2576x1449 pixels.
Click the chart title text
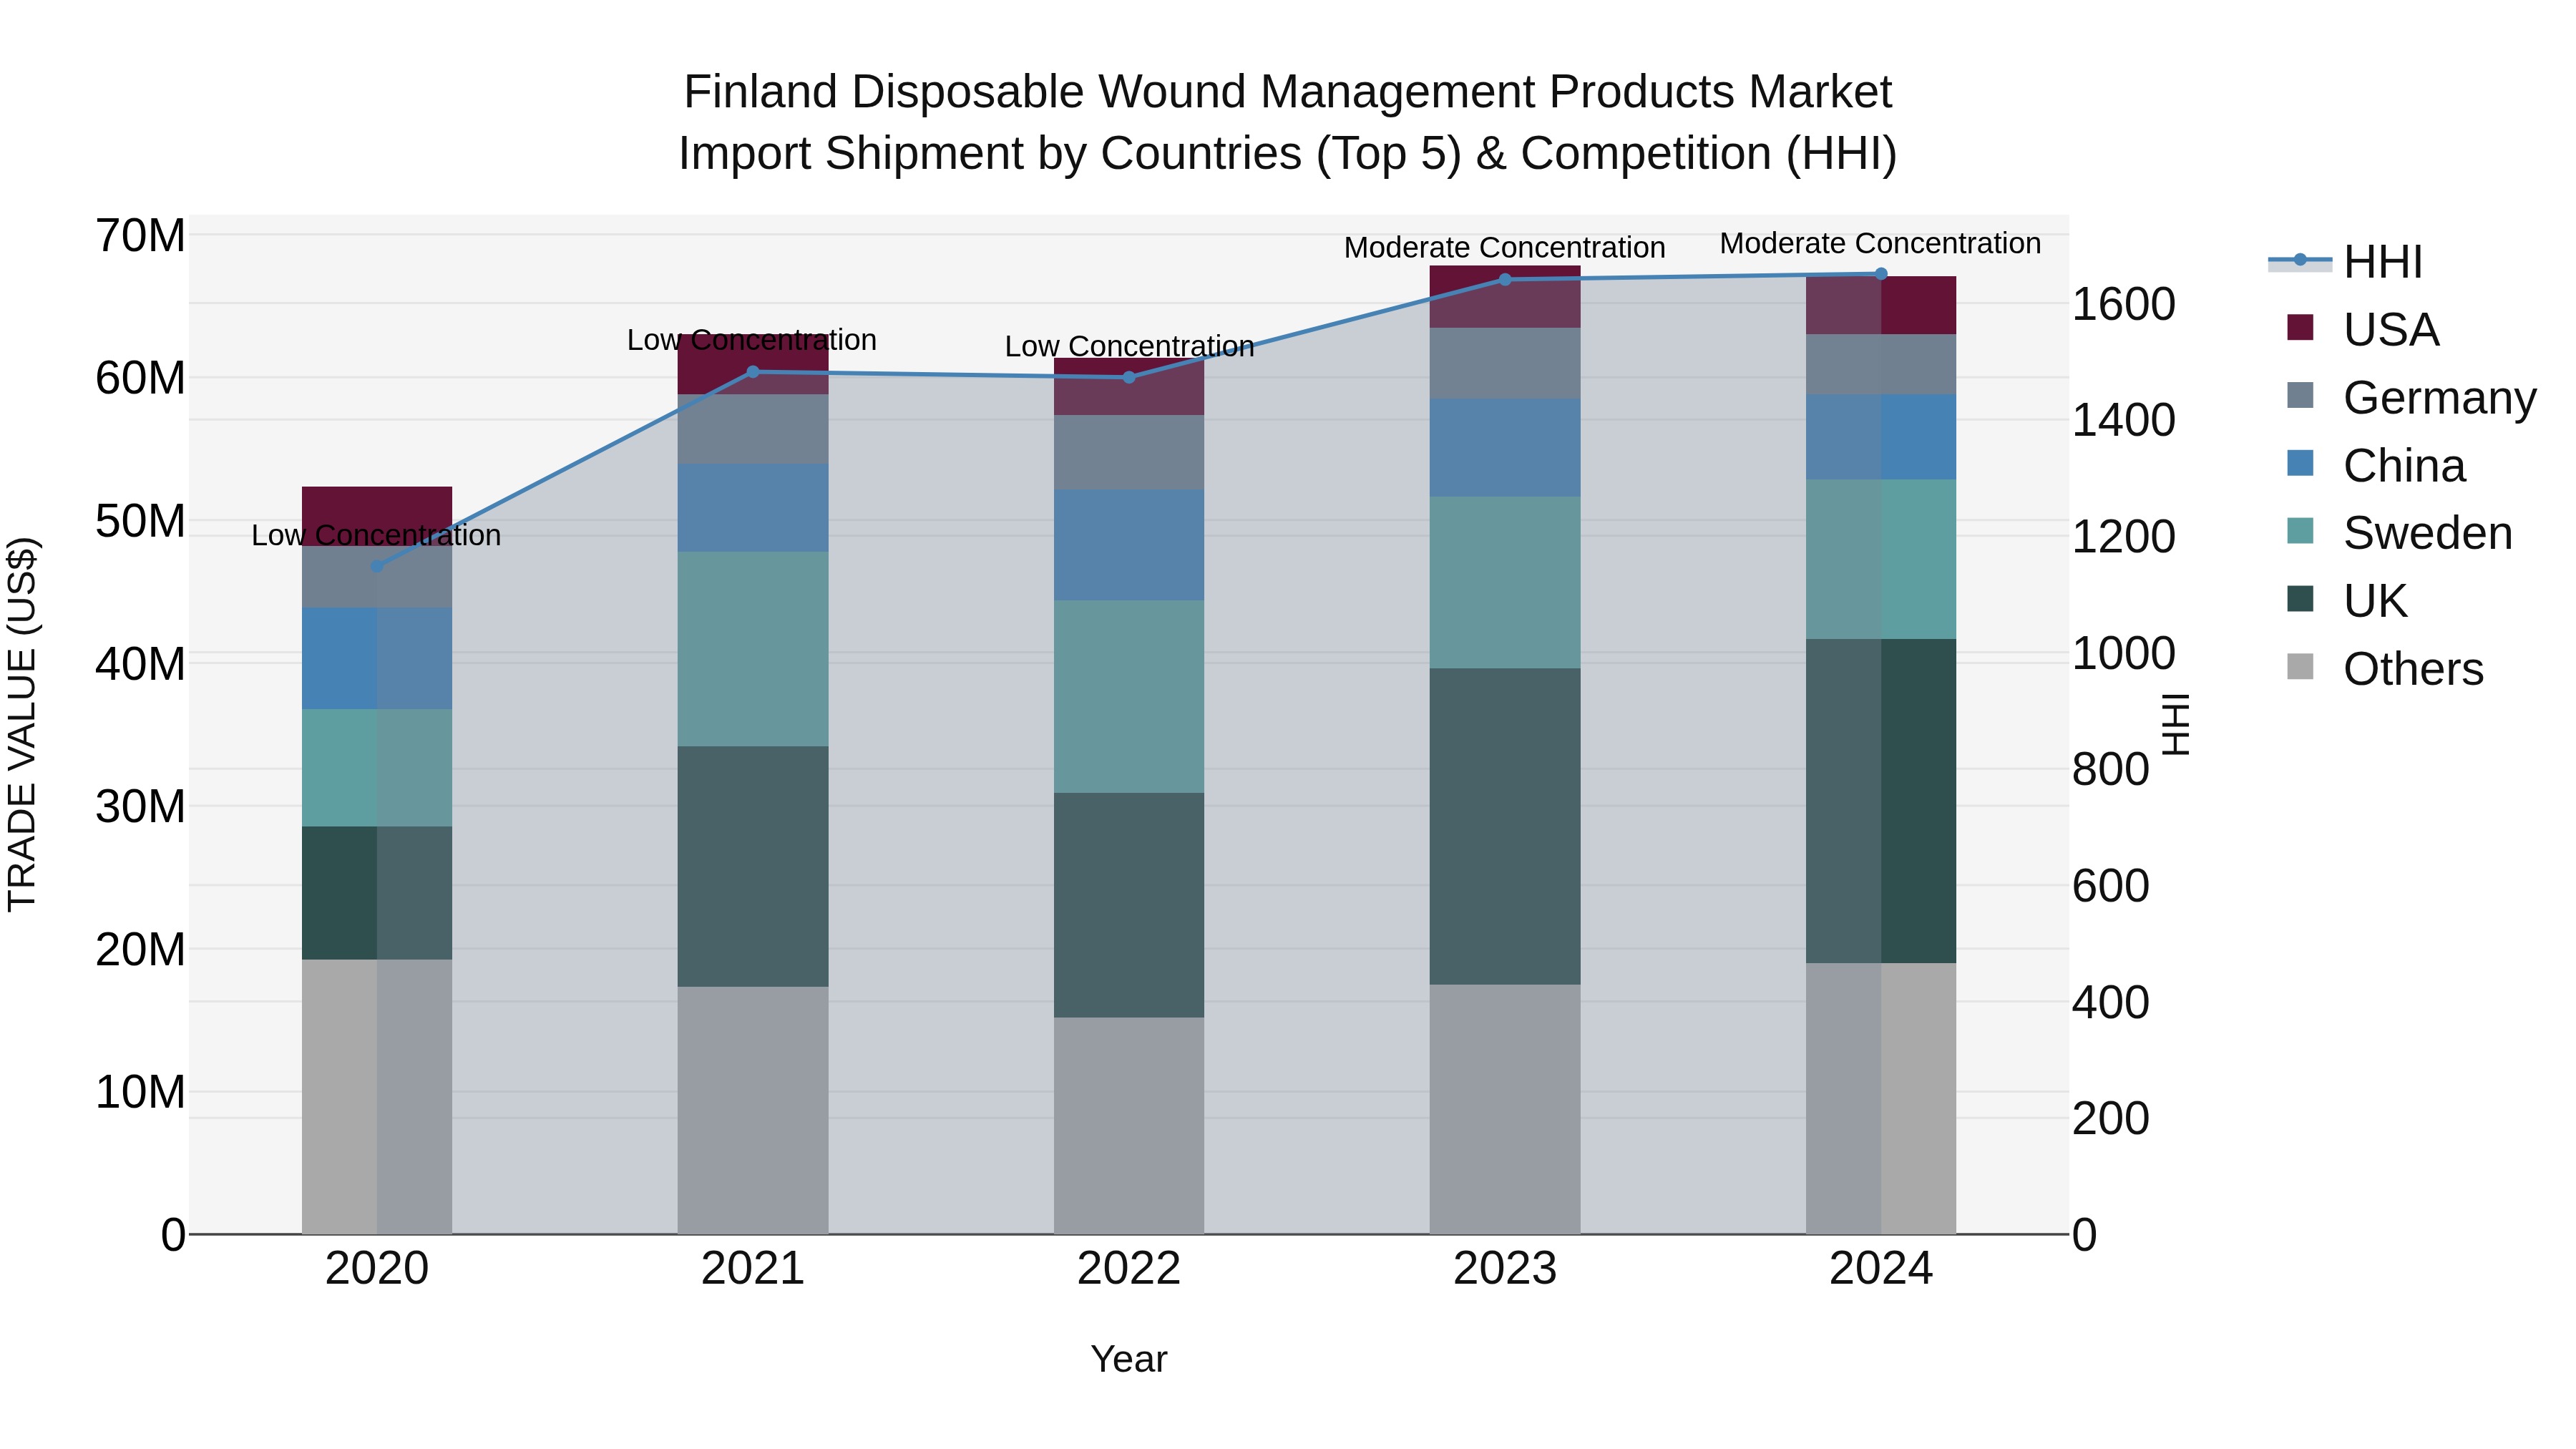[x=1288, y=123]
